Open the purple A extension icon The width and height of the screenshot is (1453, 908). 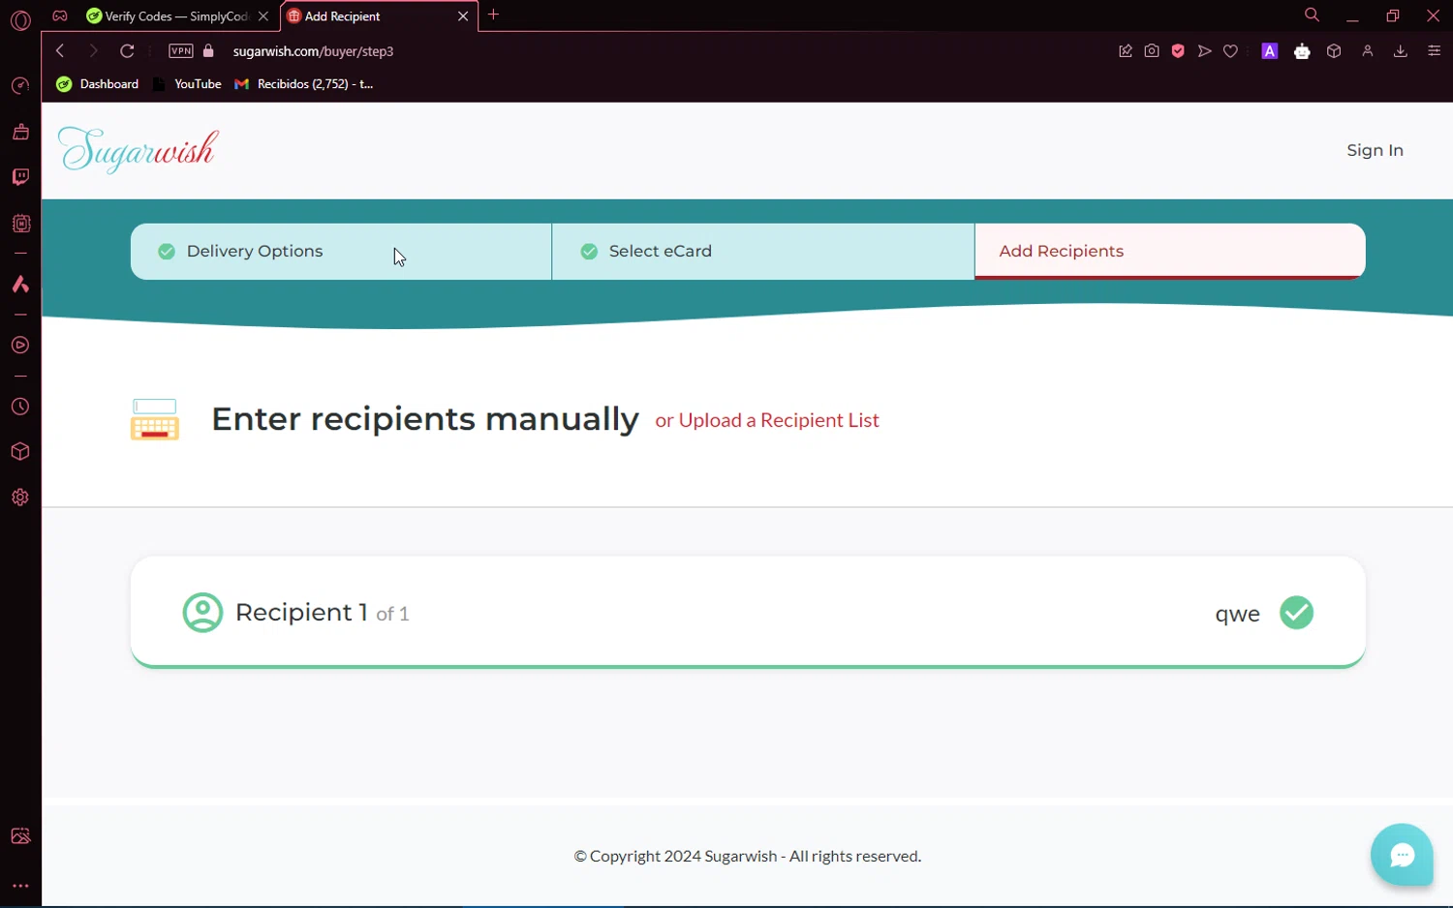(1270, 51)
